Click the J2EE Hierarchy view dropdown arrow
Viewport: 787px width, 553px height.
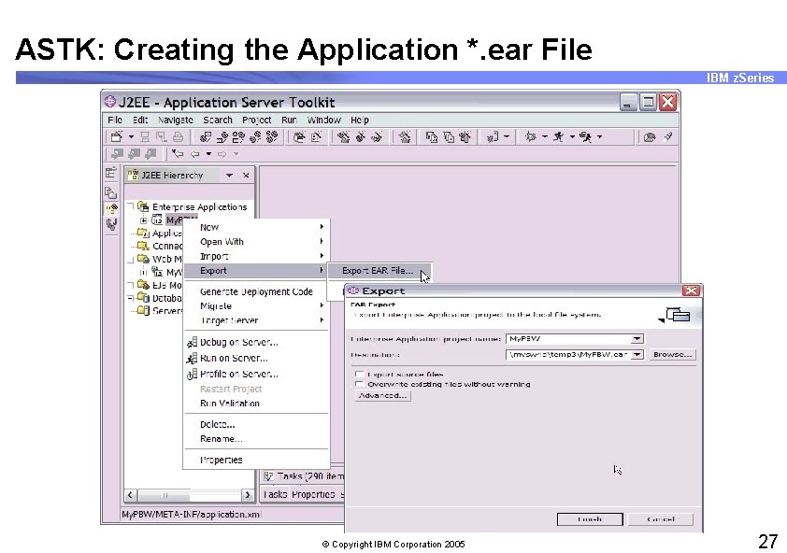pyautogui.click(x=230, y=176)
